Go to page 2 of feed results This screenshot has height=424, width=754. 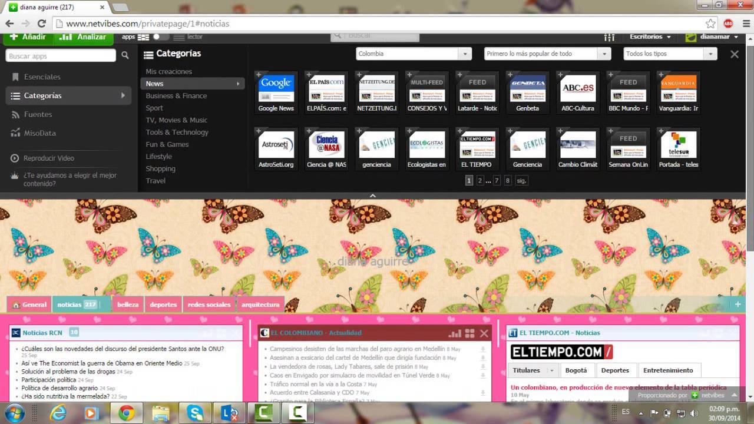pyautogui.click(x=480, y=181)
